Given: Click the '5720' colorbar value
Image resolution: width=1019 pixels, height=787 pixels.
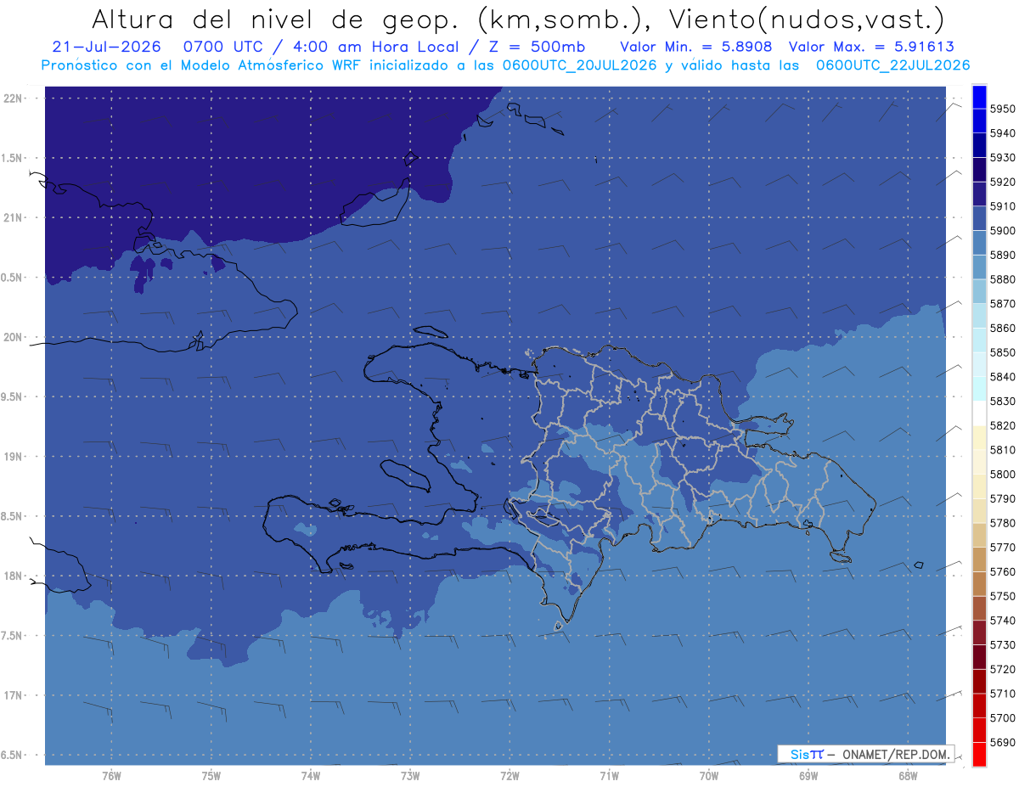Looking at the screenshot, I should 1002,669.
